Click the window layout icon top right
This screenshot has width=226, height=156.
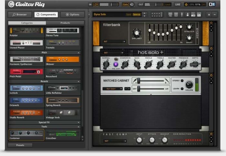tap(212, 4)
